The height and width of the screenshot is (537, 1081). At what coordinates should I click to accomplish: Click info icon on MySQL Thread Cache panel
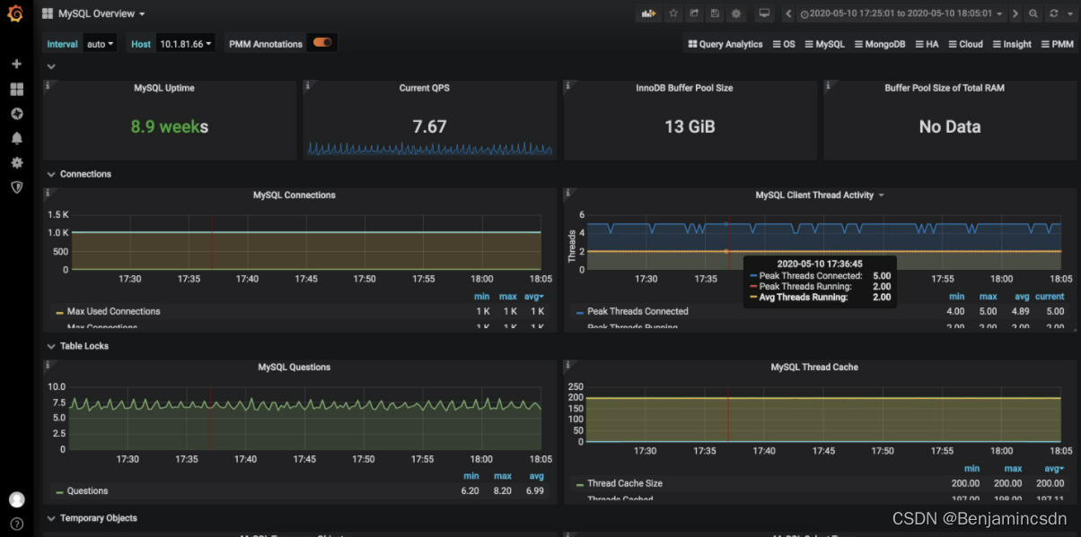click(568, 365)
